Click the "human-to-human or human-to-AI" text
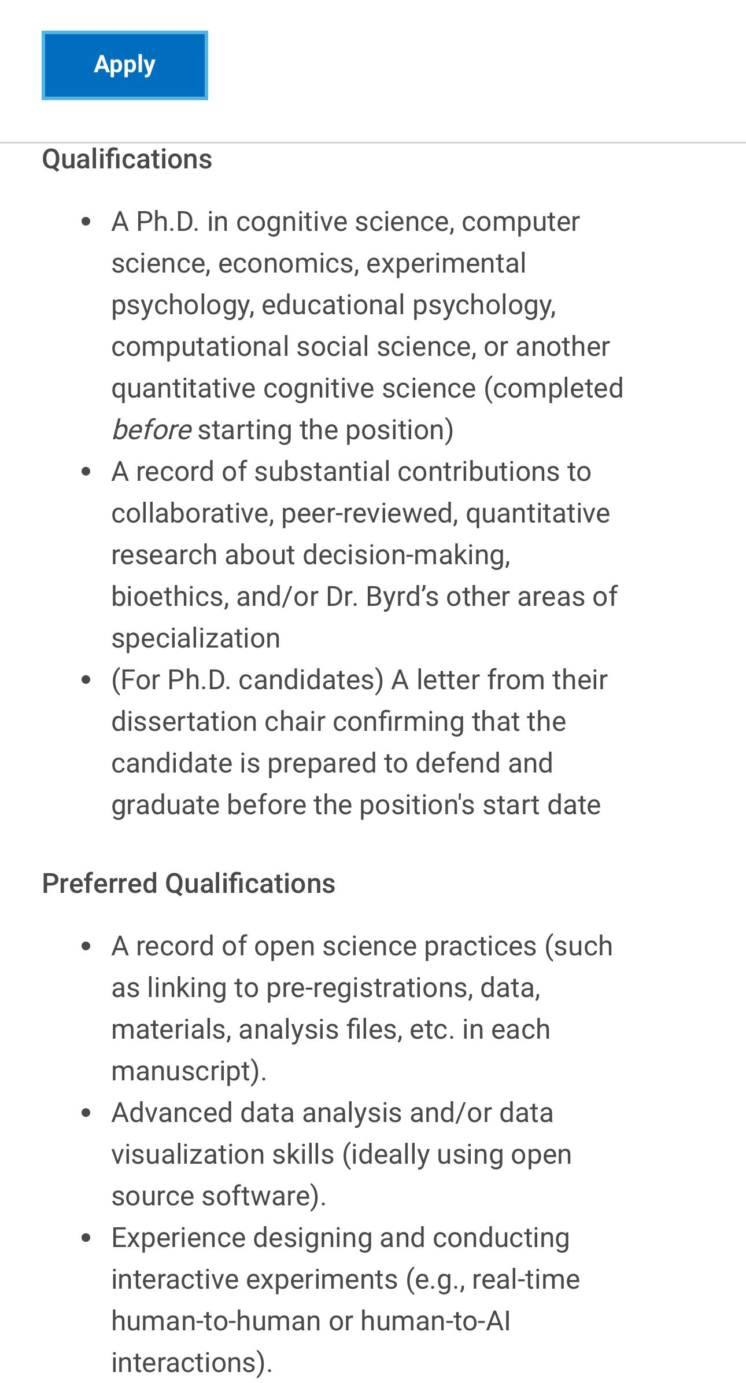Image resolution: width=746 pixels, height=1383 pixels. [x=311, y=1321]
